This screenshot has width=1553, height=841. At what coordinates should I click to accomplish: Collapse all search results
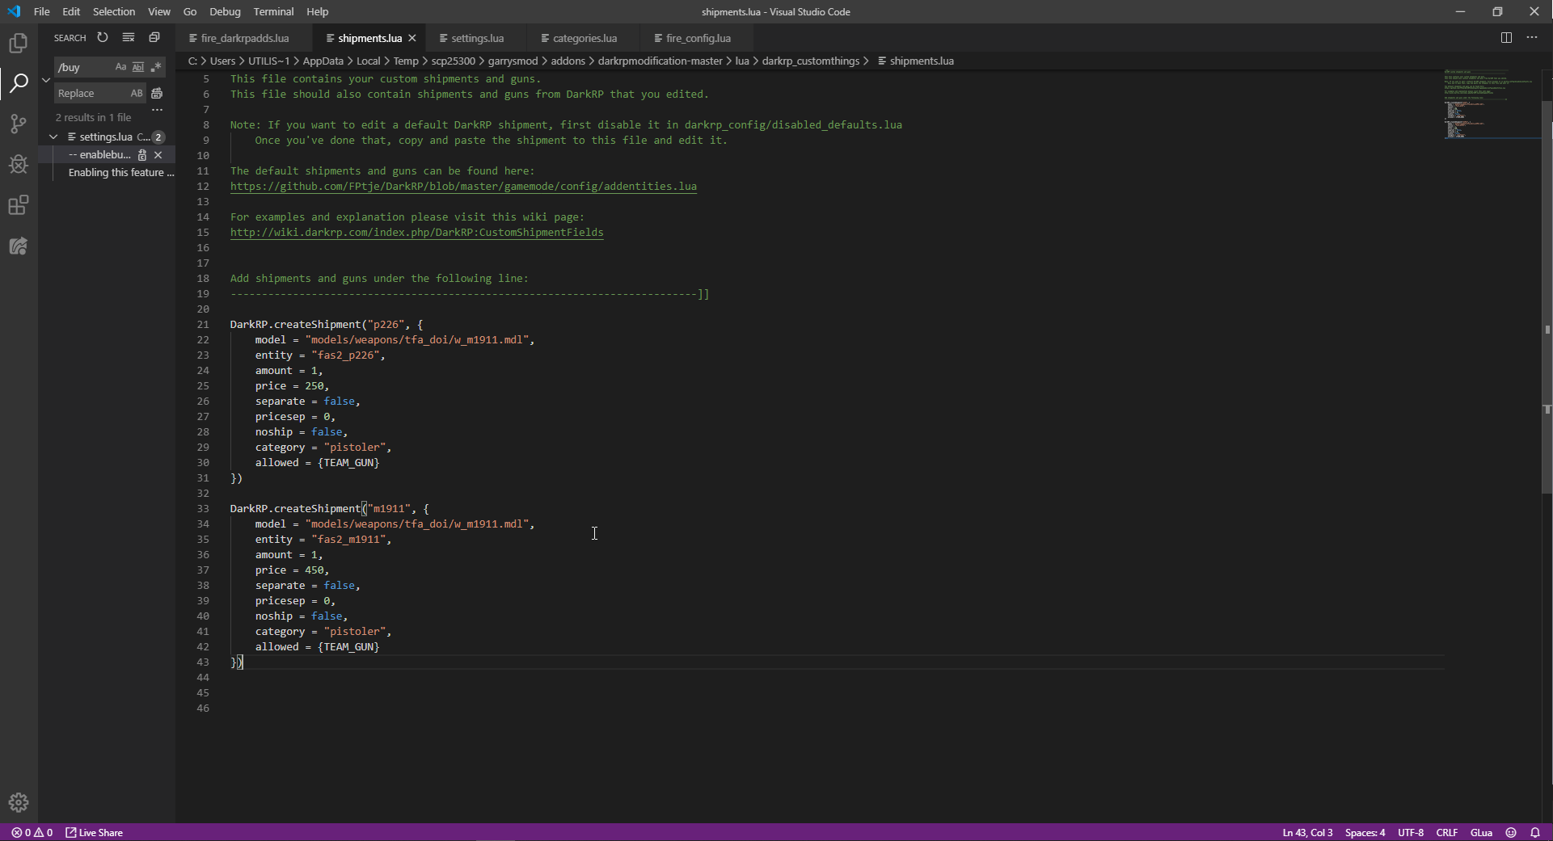tap(154, 37)
